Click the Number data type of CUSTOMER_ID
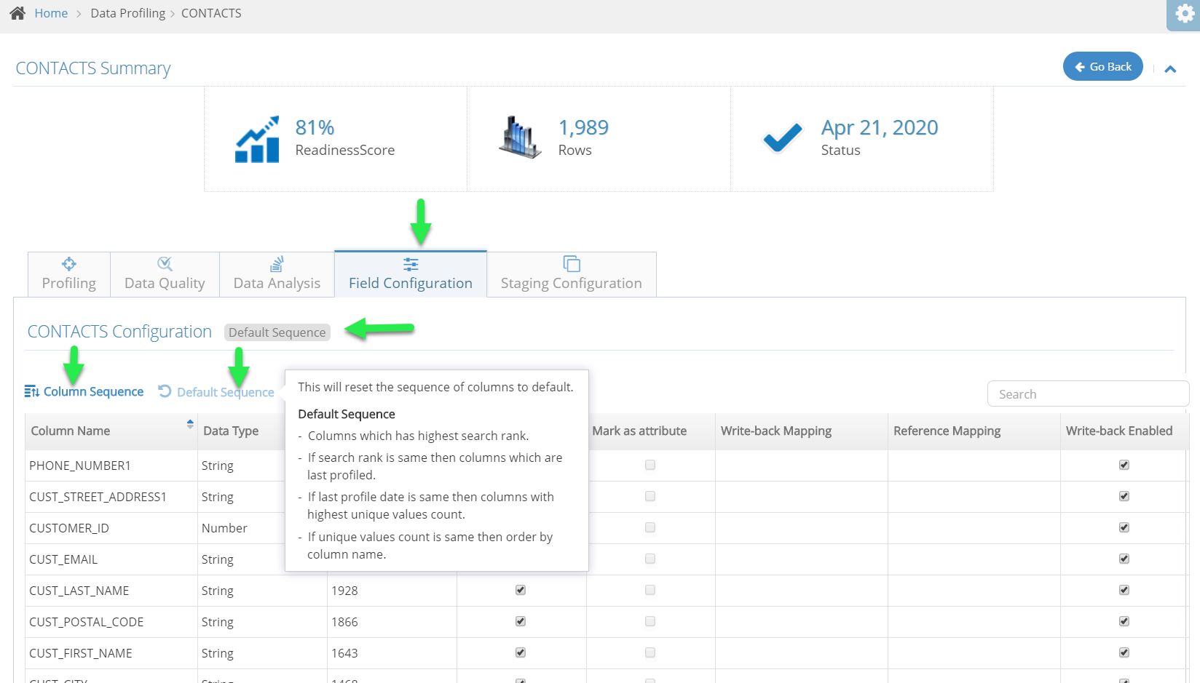Image resolution: width=1200 pixels, height=683 pixels. click(224, 528)
